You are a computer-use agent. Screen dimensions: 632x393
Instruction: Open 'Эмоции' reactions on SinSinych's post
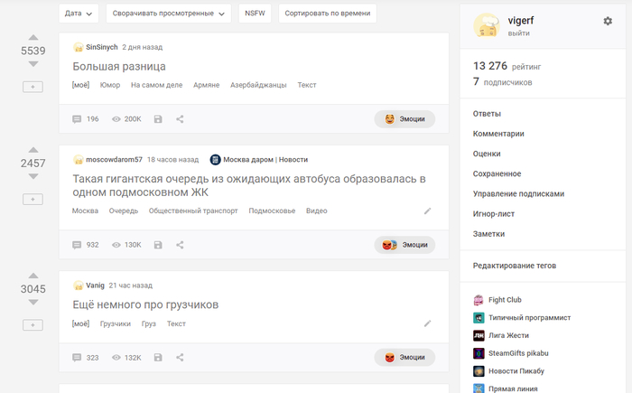(x=404, y=118)
